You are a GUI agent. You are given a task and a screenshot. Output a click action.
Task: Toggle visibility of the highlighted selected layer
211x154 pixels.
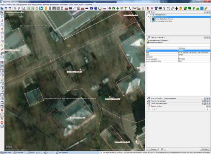tap(151, 17)
